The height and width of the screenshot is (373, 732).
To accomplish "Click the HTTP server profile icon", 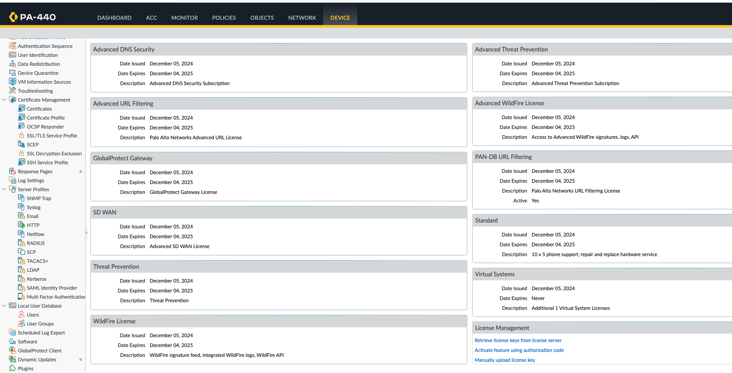I will (x=22, y=225).
